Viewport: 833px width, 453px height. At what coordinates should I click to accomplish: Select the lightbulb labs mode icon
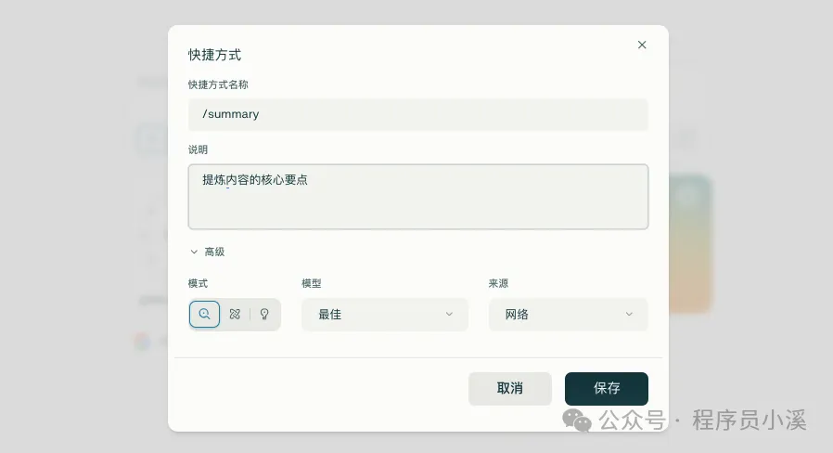click(264, 315)
